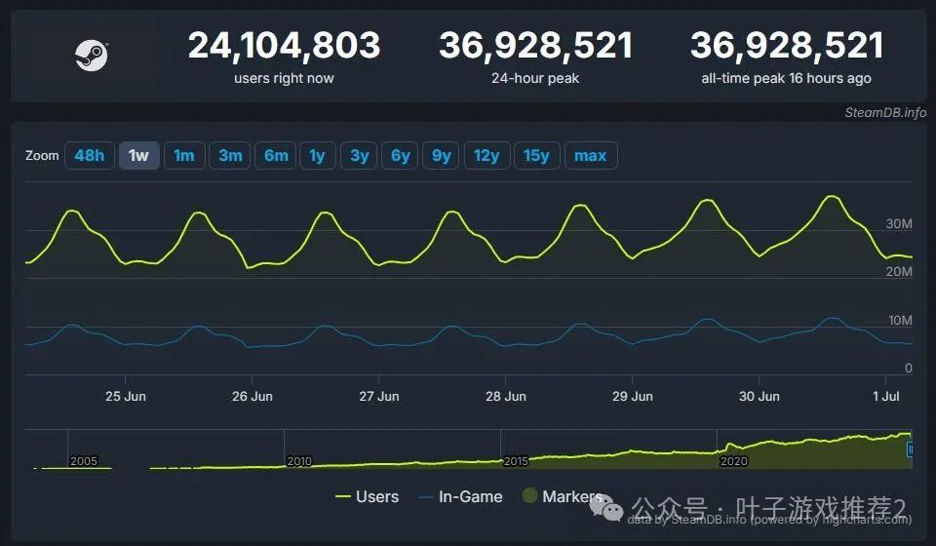Click the 20M y-axis label
The width and height of the screenshot is (936, 546).
899,271
